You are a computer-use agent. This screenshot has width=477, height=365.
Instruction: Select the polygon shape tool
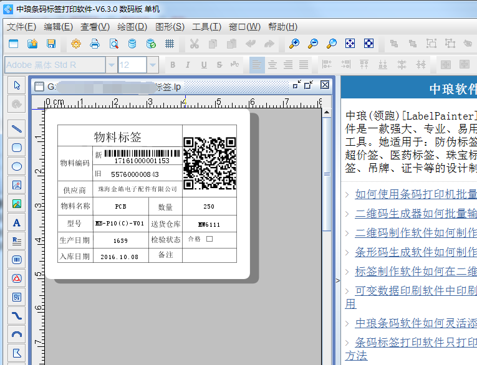pyautogui.click(x=17, y=353)
